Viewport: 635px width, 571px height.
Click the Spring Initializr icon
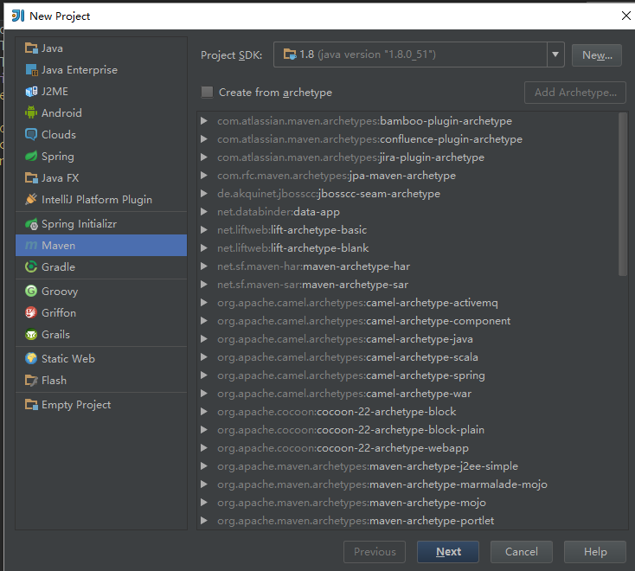(x=31, y=224)
